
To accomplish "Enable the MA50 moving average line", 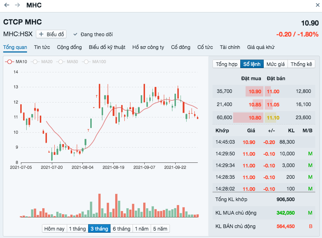I will point(68,62).
